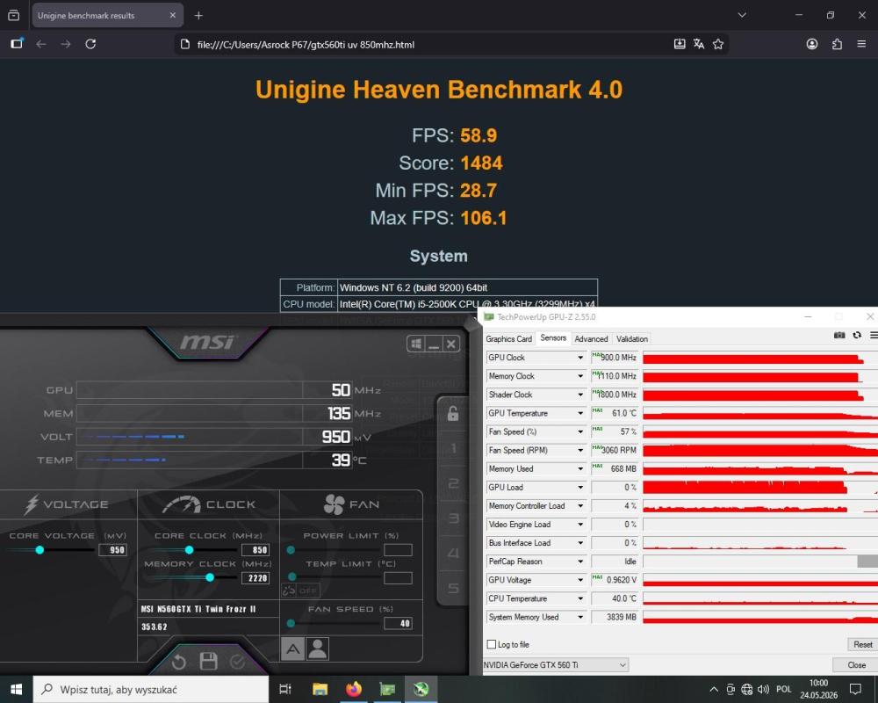This screenshot has width=878, height=703.
Task: Select Afterburner profile slot 1
Action: (x=454, y=448)
